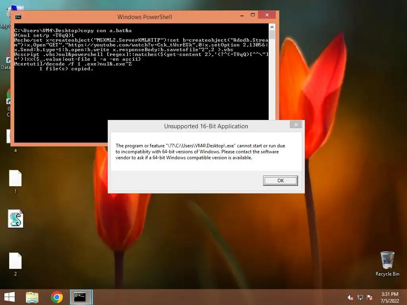Click the Recycle Bin label text
Viewport: 407px width, 305px height.
tap(387, 274)
